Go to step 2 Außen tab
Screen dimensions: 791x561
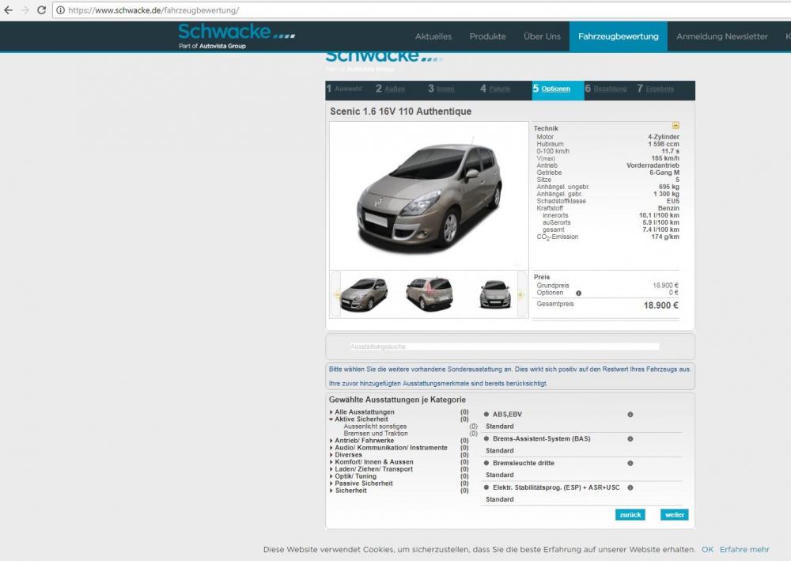coord(390,89)
